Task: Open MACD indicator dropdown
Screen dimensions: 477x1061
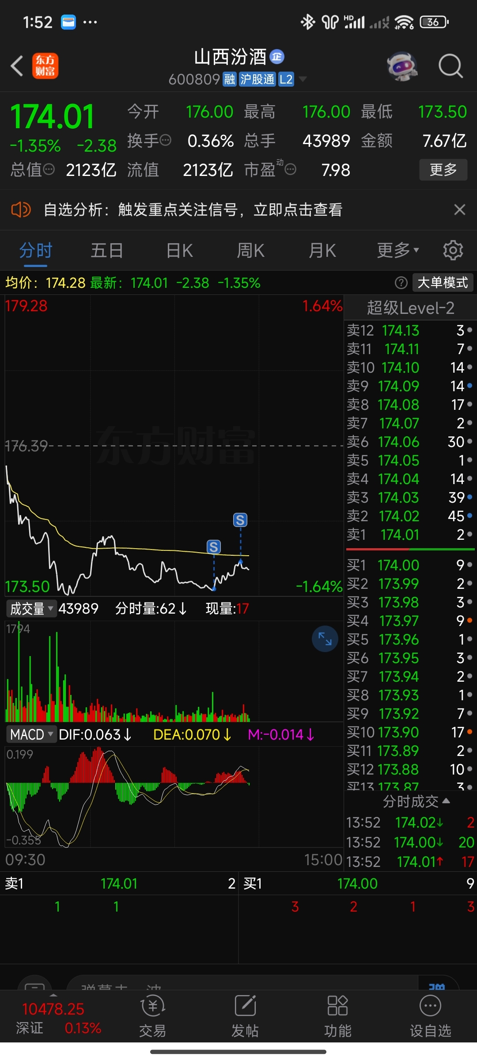Action: click(31, 735)
